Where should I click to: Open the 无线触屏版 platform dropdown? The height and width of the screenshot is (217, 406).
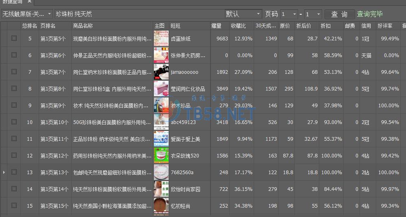(x=26, y=14)
